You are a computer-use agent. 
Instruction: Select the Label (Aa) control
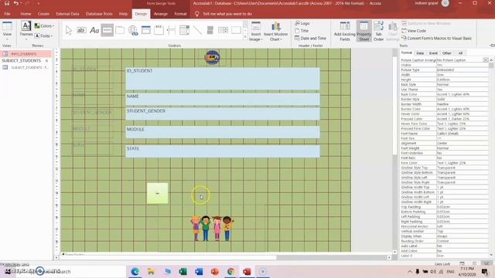[x=94, y=30]
